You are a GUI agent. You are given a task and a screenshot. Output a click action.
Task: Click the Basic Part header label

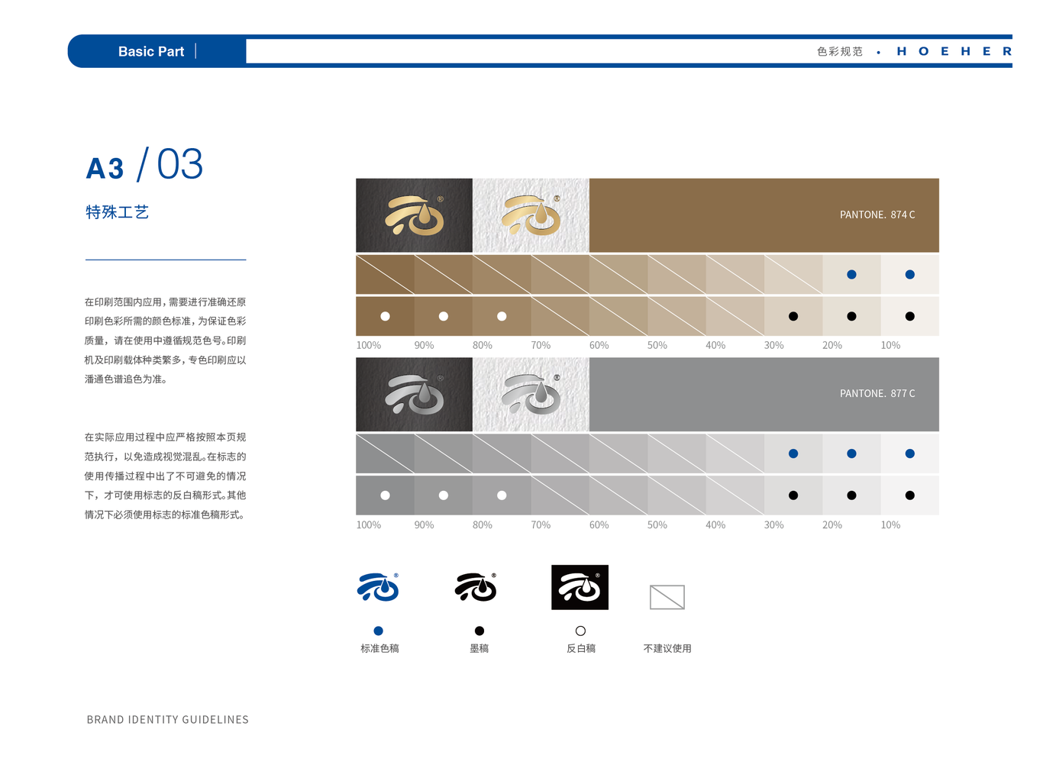pyautogui.click(x=151, y=52)
